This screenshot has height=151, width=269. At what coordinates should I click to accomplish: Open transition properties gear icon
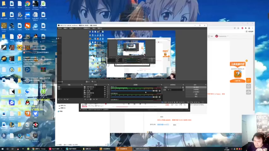pos(183,87)
